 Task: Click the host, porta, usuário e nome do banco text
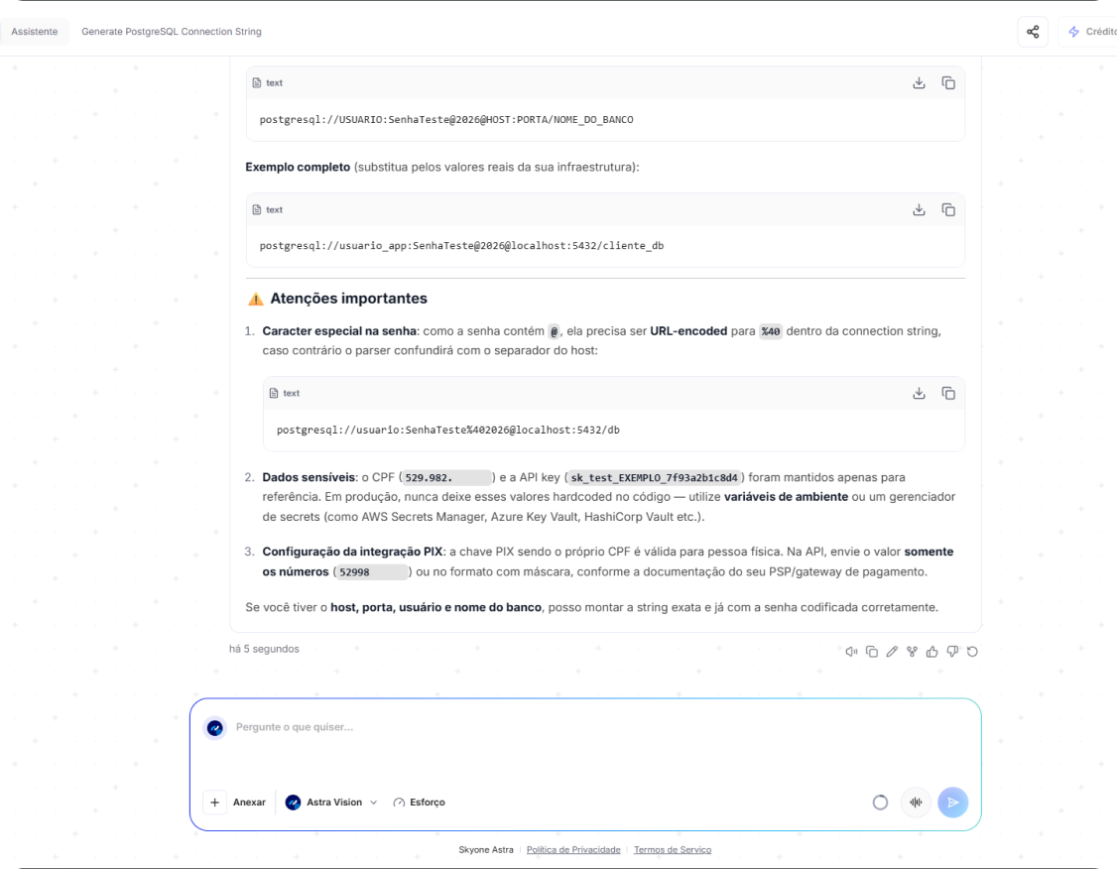(x=435, y=607)
